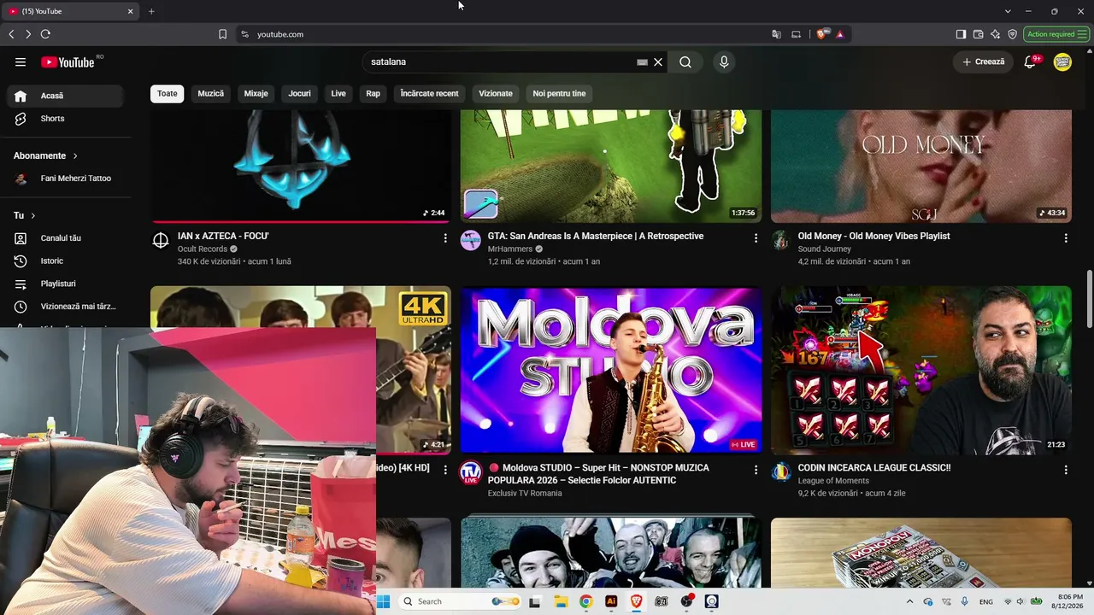This screenshot has width=1094, height=615.
Task: Clear the search box text
Action: point(658,62)
